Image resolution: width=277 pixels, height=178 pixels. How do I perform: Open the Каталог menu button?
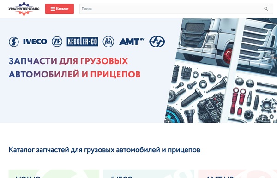[x=60, y=9]
